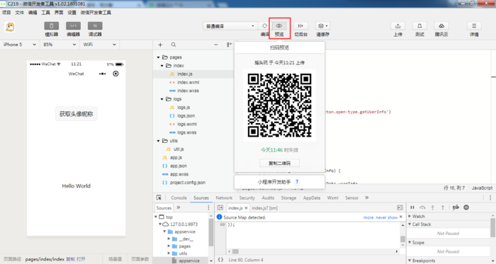Click the inspect element picker icon
496x264 pixels.
(x=159, y=197)
